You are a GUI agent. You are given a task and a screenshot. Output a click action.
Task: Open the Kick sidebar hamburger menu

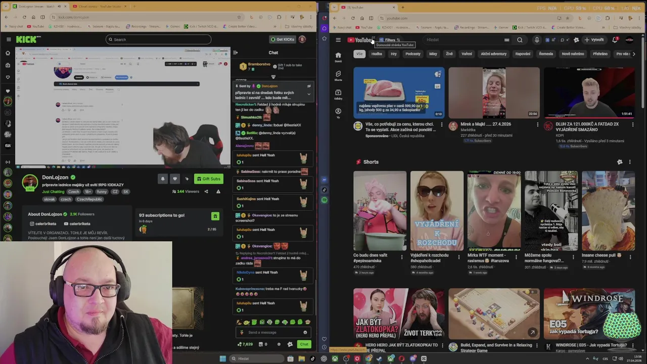click(x=9, y=39)
